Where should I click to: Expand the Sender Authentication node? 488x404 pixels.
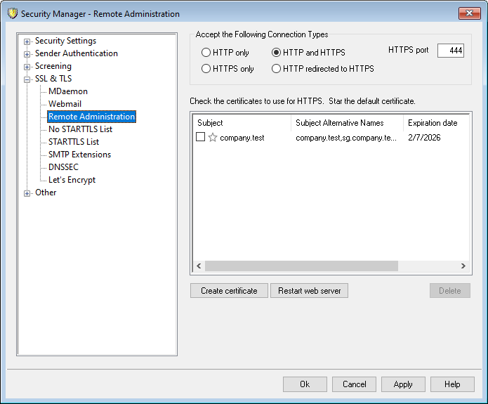click(27, 54)
